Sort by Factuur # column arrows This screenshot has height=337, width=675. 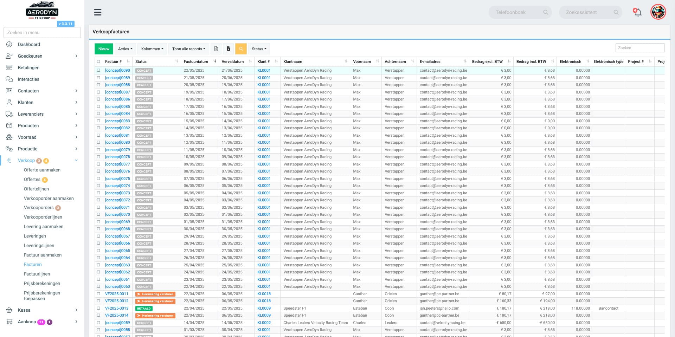pos(128,61)
